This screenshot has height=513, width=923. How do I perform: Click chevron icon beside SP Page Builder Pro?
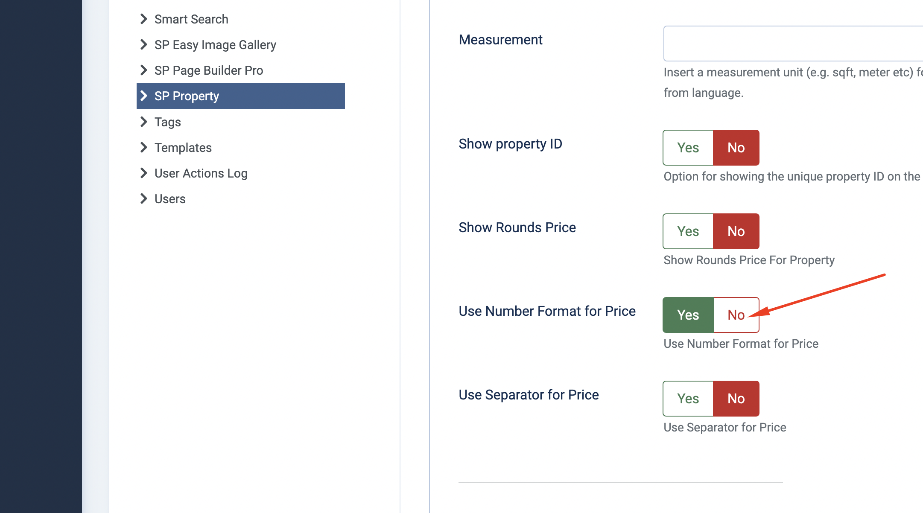pyautogui.click(x=144, y=70)
